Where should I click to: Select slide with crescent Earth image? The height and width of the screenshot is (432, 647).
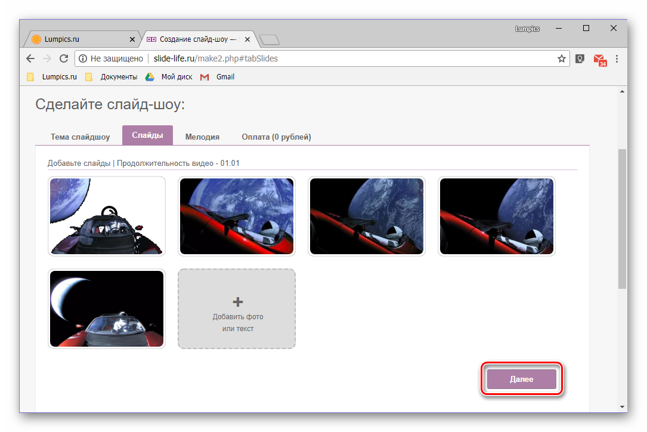[x=107, y=308]
